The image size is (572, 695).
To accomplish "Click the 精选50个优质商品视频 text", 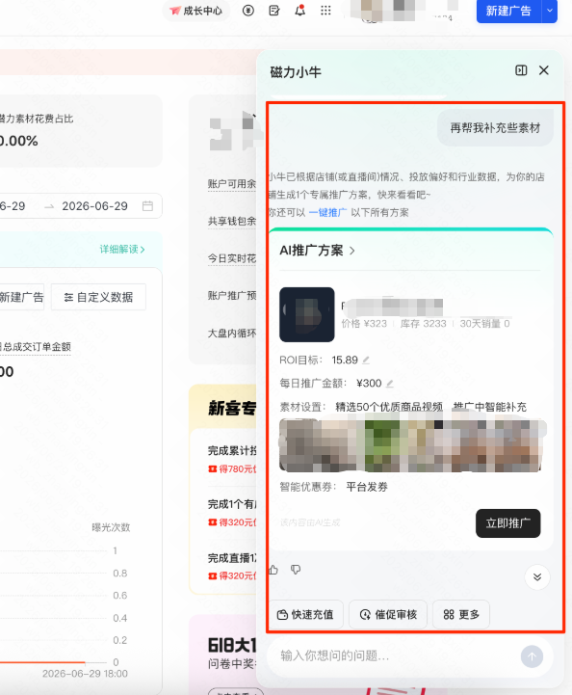I will 389,407.
